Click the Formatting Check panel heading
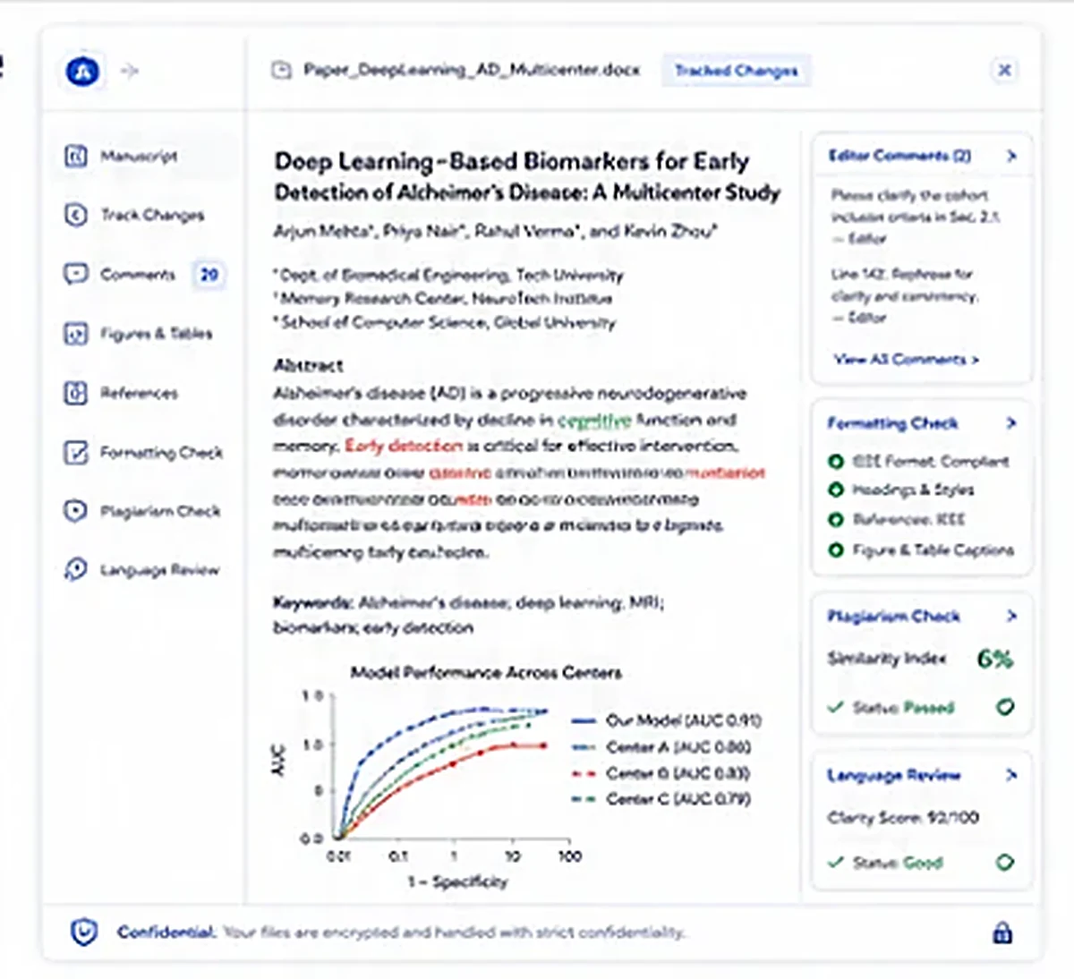The width and height of the screenshot is (1074, 979). click(892, 422)
